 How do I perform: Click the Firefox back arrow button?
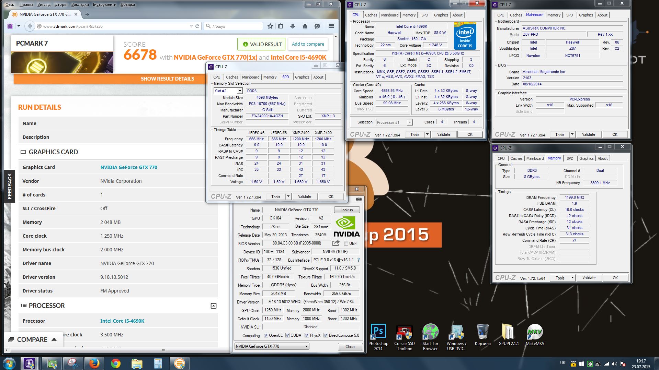pyautogui.click(x=30, y=26)
